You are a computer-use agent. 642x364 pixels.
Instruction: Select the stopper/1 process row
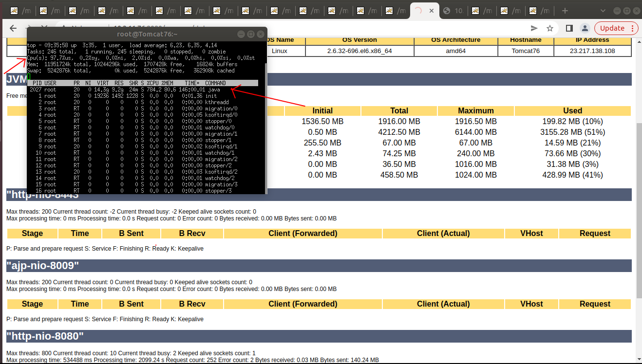[x=142, y=140]
